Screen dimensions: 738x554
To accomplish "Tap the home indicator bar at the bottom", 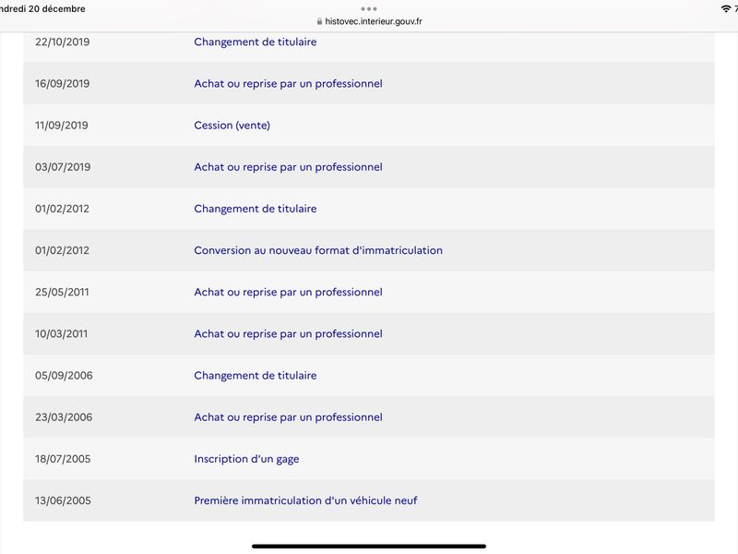I will [368, 546].
